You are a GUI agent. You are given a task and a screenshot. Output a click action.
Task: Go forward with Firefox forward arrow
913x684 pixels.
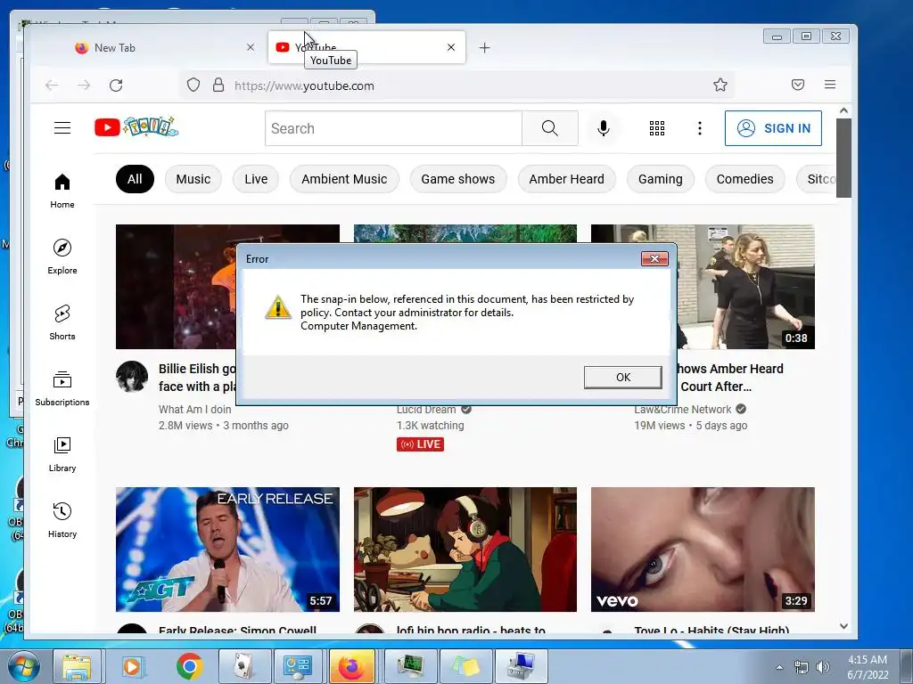click(x=84, y=85)
